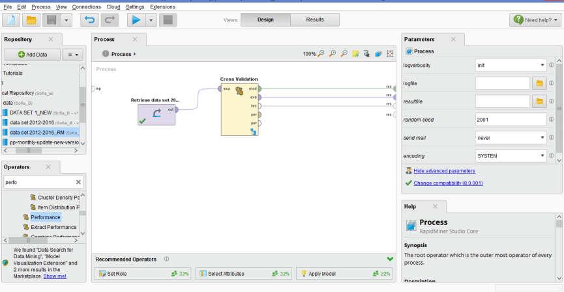
Task: Click the Need help green icon
Action: [x=518, y=20]
